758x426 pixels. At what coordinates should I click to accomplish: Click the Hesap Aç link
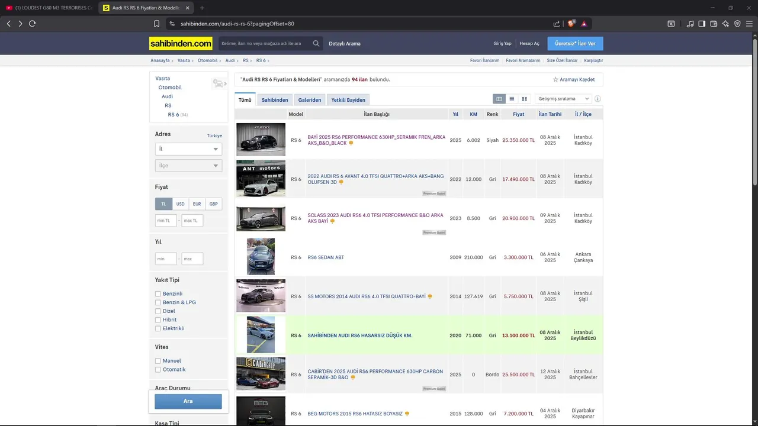[x=529, y=43]
